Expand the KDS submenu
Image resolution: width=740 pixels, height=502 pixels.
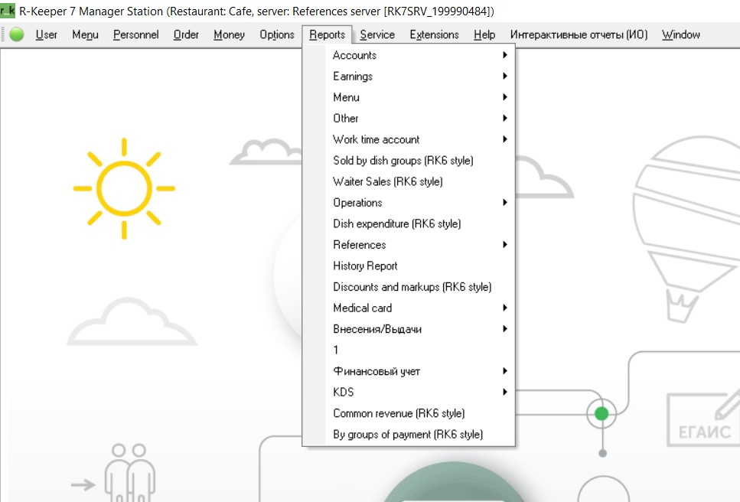click(x=408, y=392)
